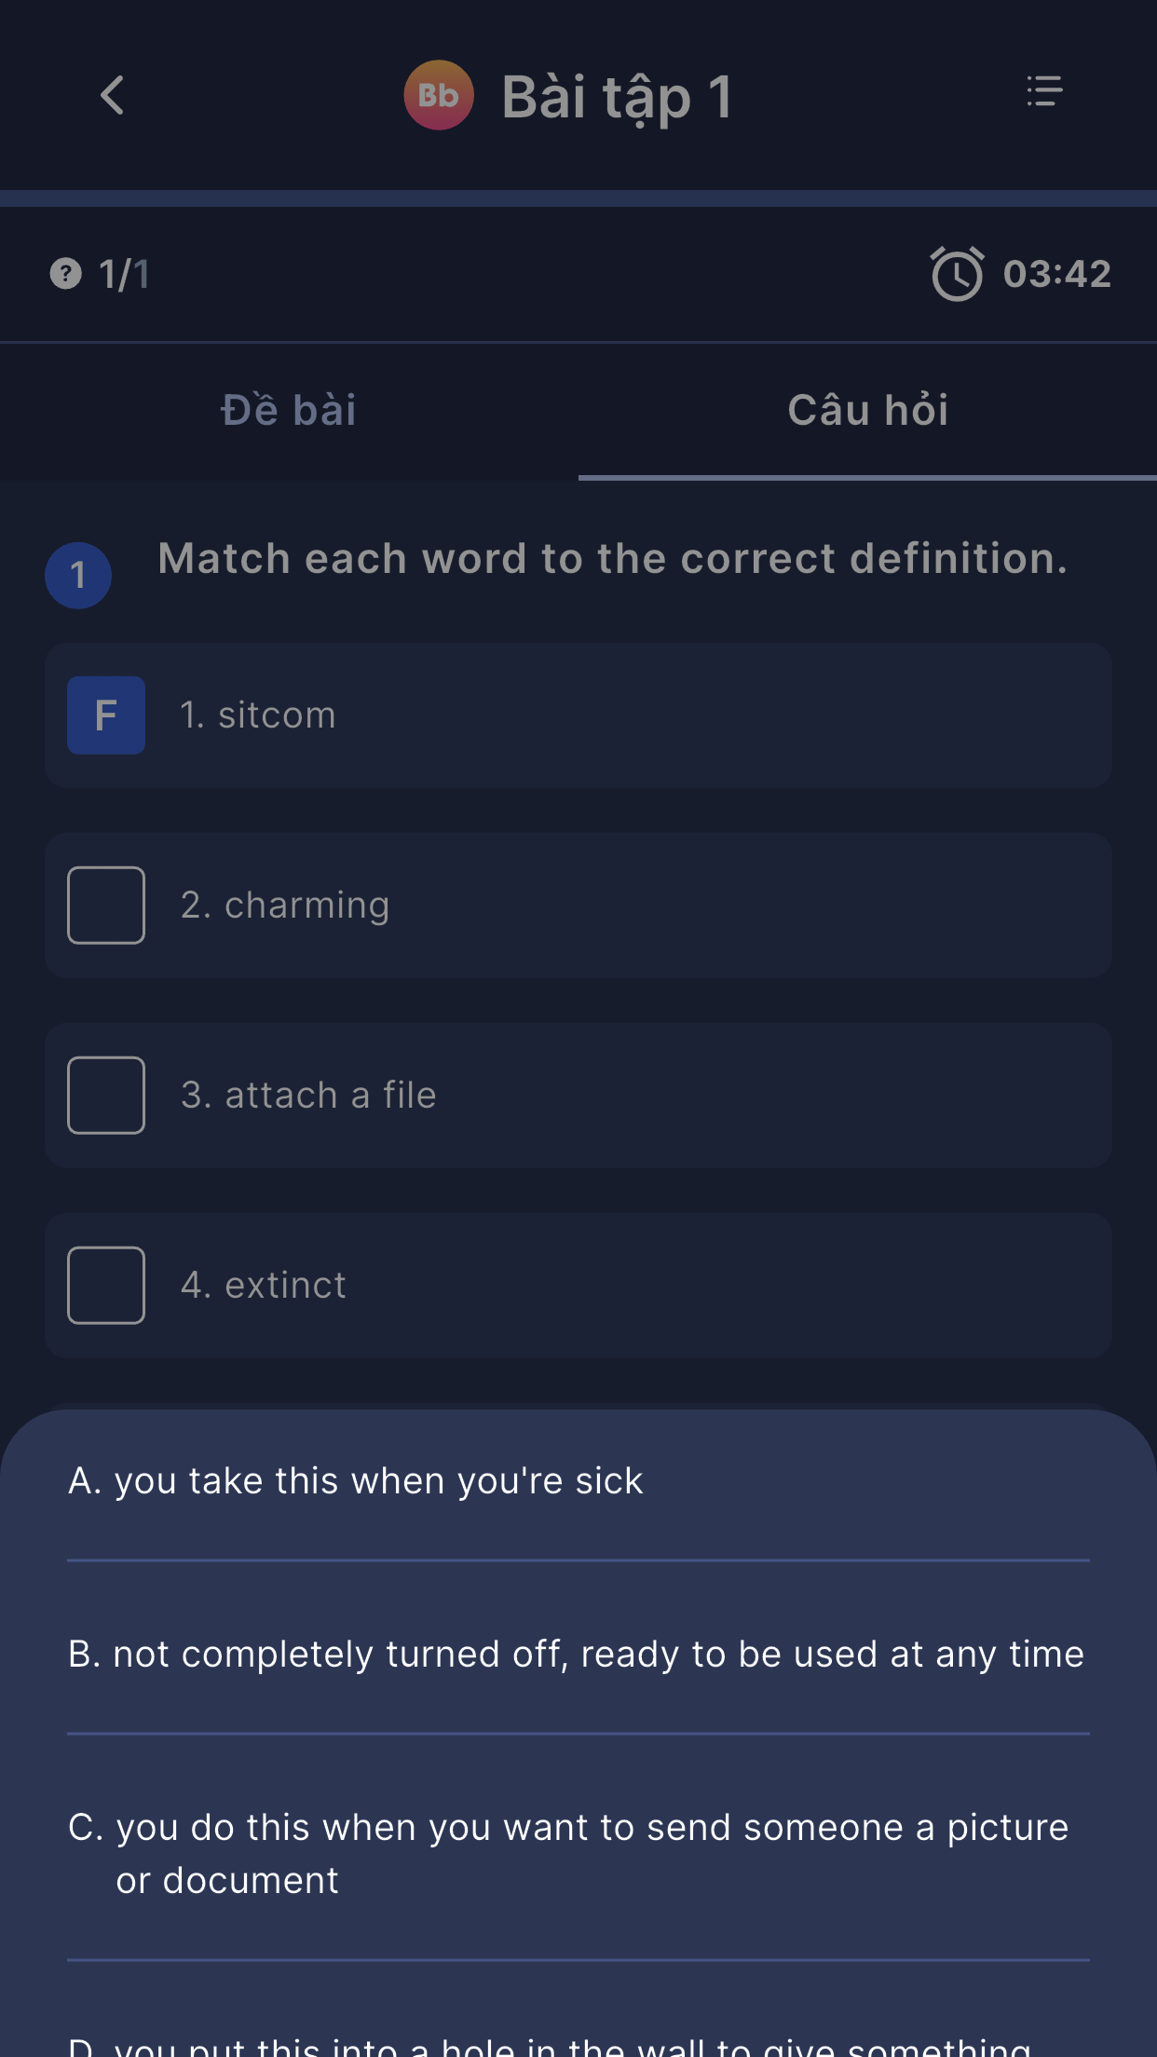This screenshot has height=2057, width=1157.
Task: Open the question list icon top right
Action: tap(1043, 91)
